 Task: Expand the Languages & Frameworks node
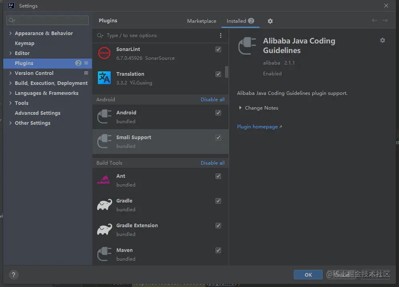tap(10, 93)
